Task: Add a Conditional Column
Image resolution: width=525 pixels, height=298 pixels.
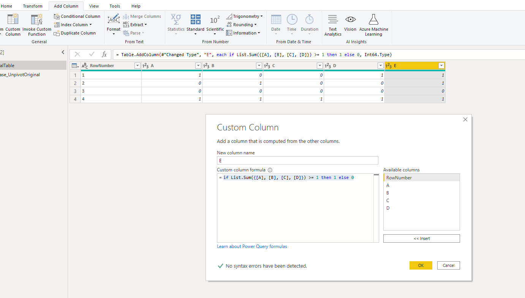Action: [77, 16]
